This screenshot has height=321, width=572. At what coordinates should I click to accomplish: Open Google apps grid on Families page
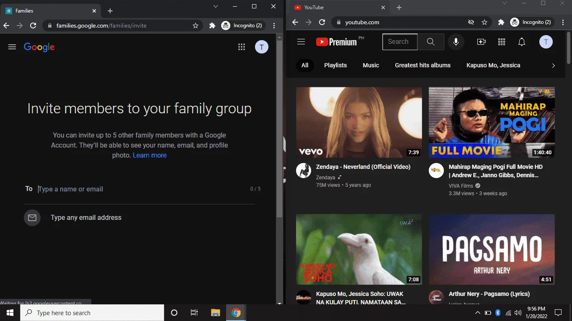[x=242, y=47]
